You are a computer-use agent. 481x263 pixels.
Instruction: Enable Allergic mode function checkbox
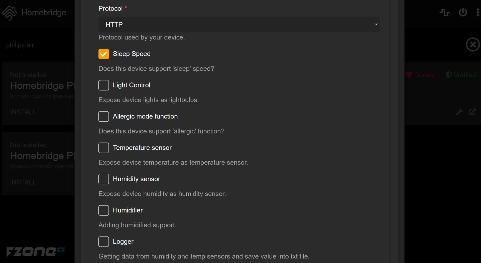(103, 116)
